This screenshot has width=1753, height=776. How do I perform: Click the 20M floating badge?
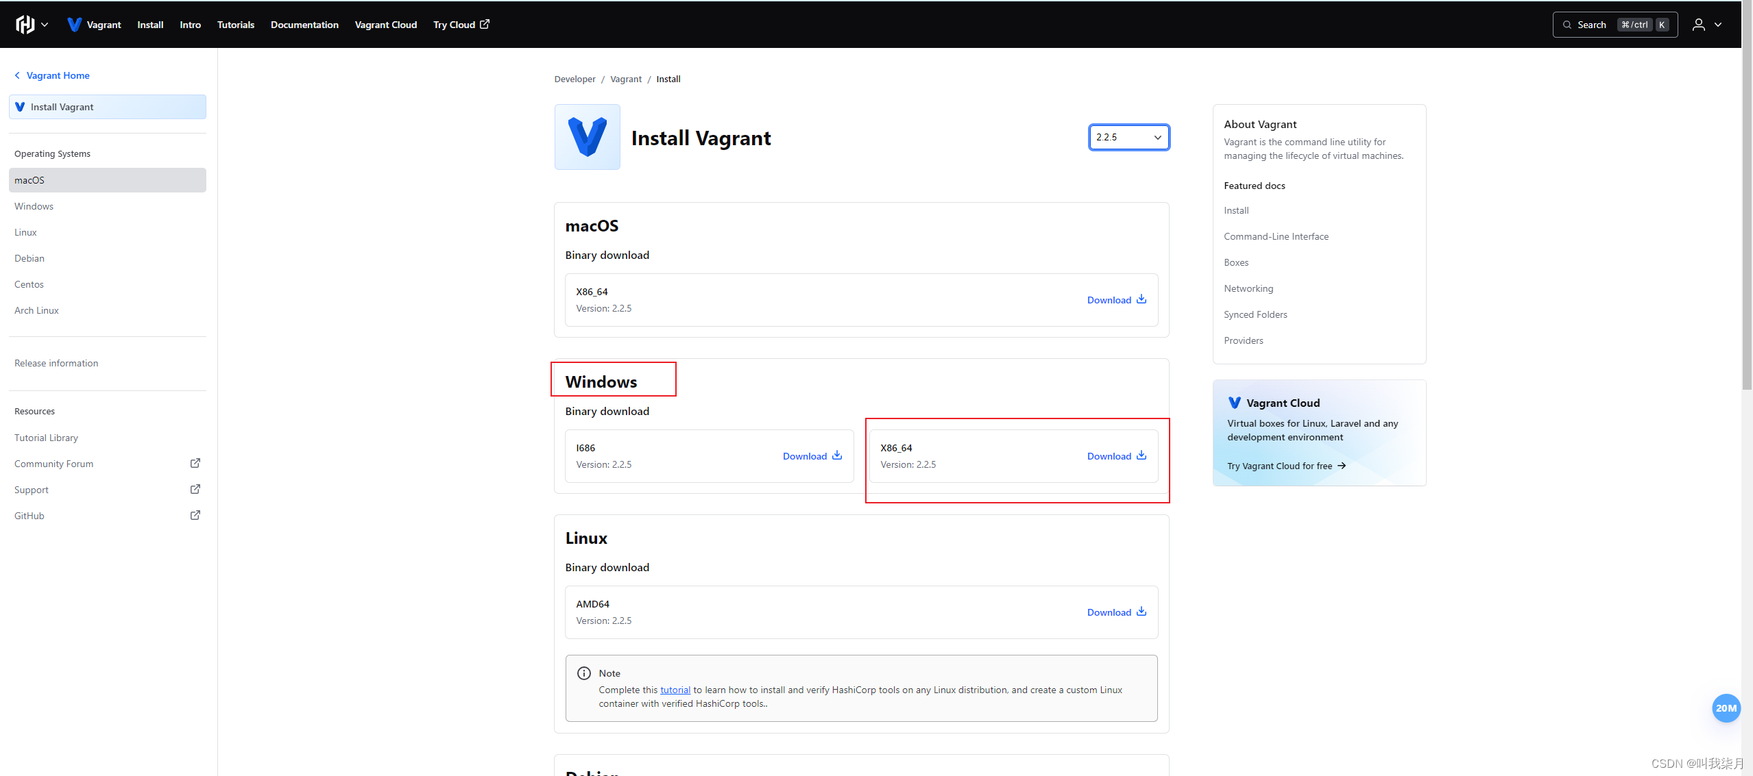click(x=1726, y=708)
